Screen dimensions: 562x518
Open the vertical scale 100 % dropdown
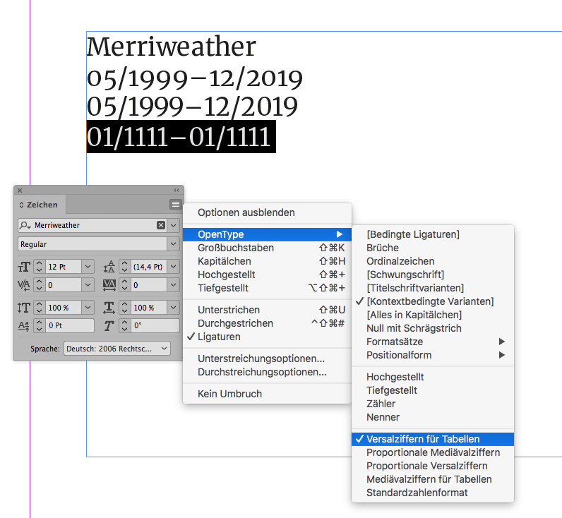(x=88, y=308)
